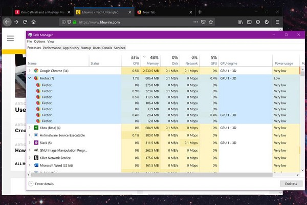Close the Kim Cattrall tab
307x205 pixels.
pyautogui.click(x=69, y=12)
